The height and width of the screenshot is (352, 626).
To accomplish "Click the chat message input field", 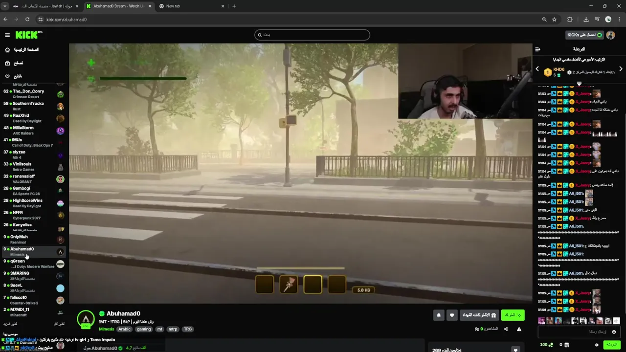I will (579, 331).
